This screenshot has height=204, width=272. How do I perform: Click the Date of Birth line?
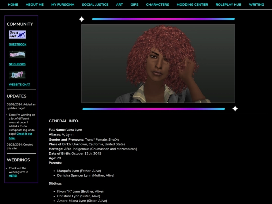(75, 154)
